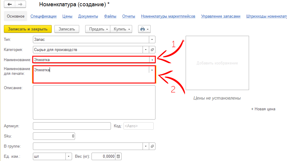Image resolution: width=287 pixels, height=161 pixels.
Task: Expand the Категория dropdown arrow
Action: click(146, 50)
